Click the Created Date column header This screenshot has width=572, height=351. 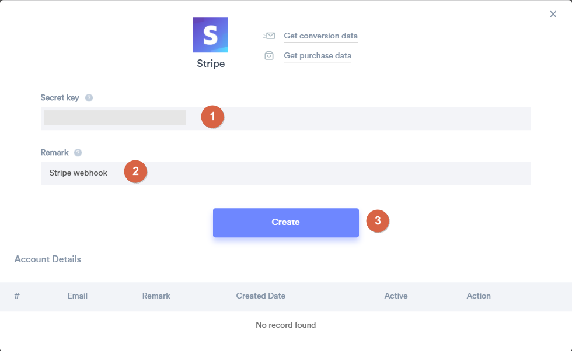[x=260, y=296]
